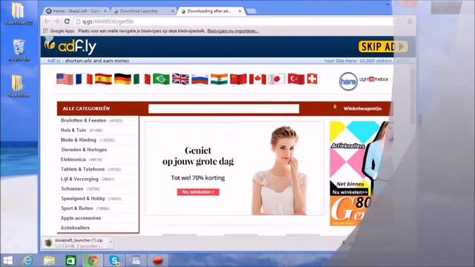This screenshot has width=475, height=267.
Task: Select the France flag
Action: pyautogui.click(x=84, y=79)
